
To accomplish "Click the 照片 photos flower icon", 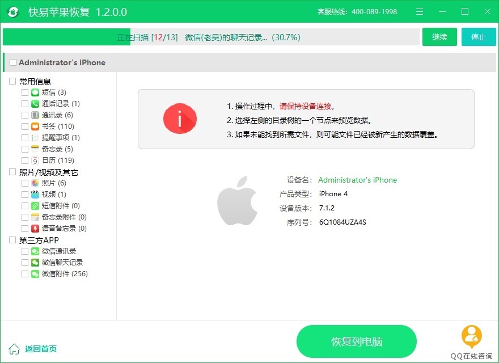I will click(x=35, y=183).
